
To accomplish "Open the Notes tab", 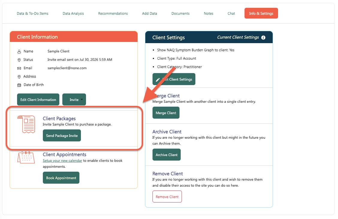I will click(x=209, y=13).
